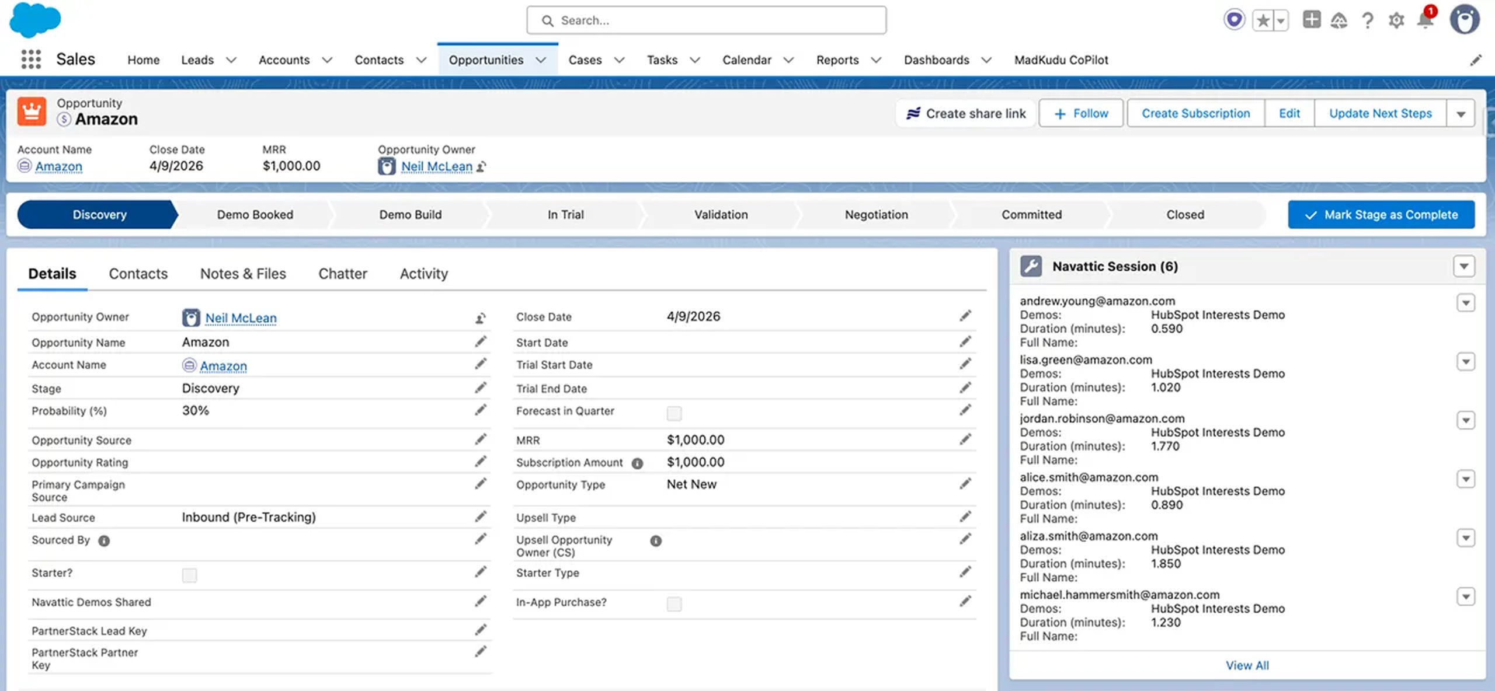This screenshot has height=691, width=1495.
Task: Open View All Navattic sessions link
Action: [x=1247, y=665]
